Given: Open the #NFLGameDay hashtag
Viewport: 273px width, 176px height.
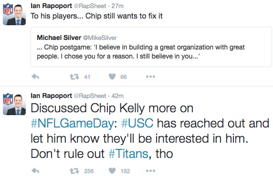Looking at the screenshot, I should (x=72, y=123).
